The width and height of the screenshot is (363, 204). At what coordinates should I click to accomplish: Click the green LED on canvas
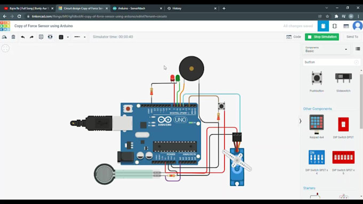pos(178,78)
